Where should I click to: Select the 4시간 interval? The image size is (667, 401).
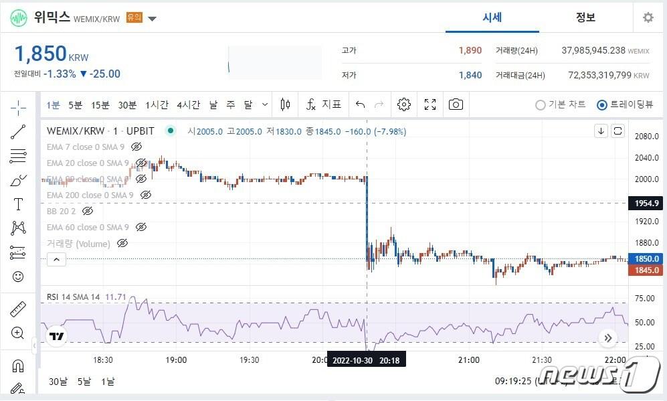pos(189,104)
